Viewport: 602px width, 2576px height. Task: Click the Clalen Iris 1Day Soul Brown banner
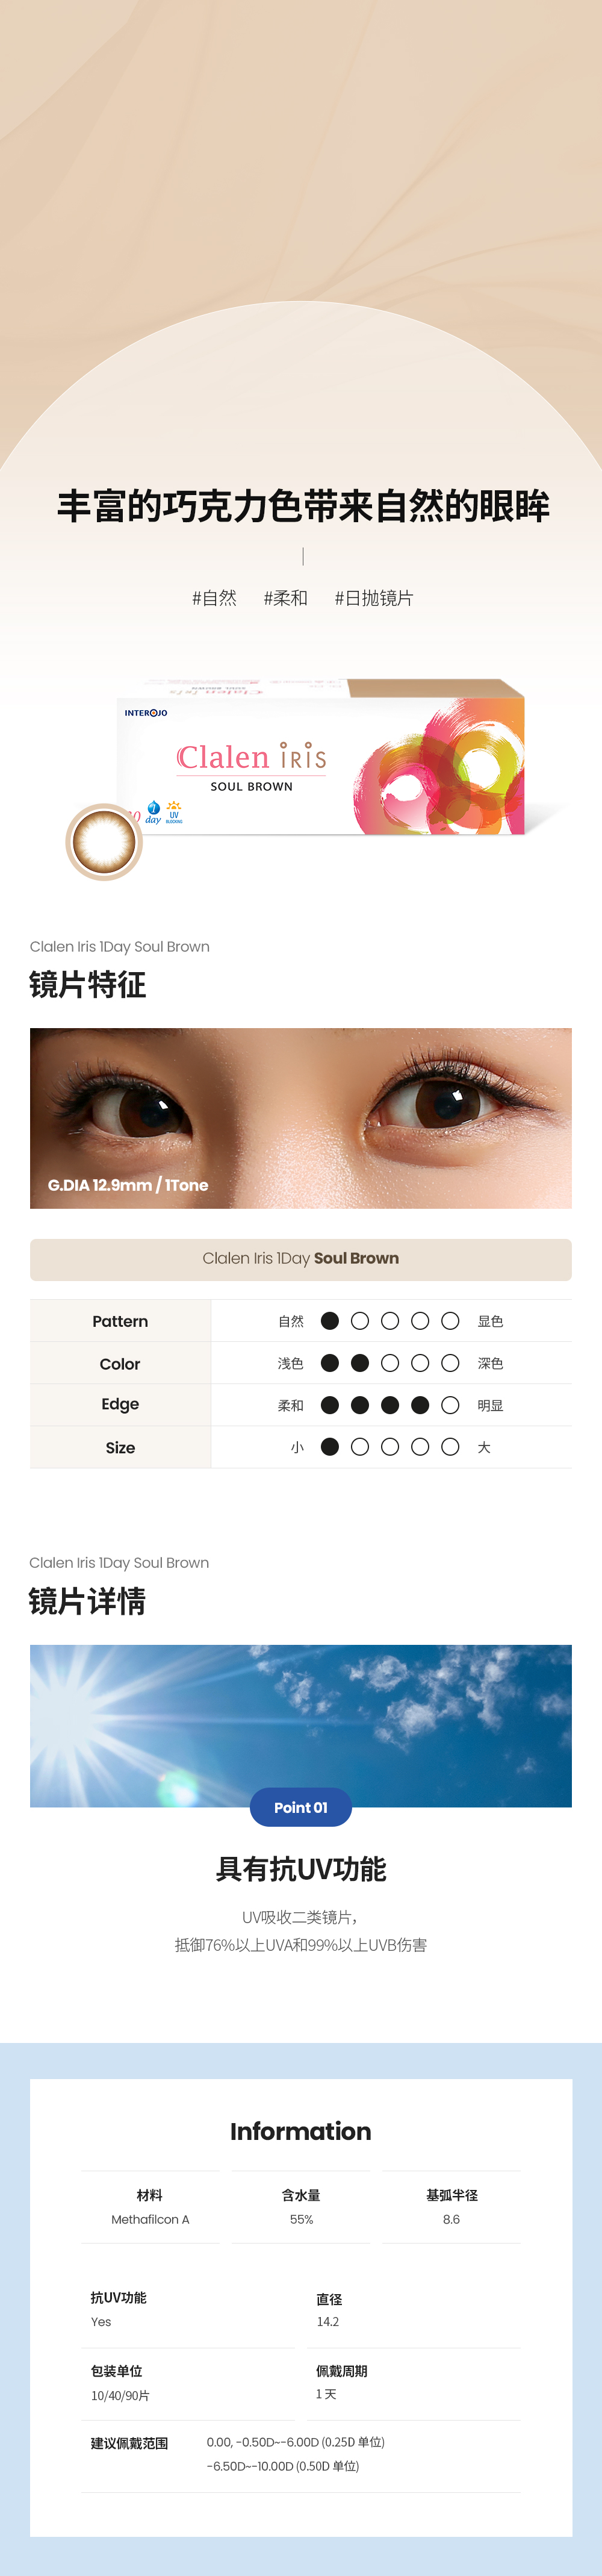(x=300, y=1259)
